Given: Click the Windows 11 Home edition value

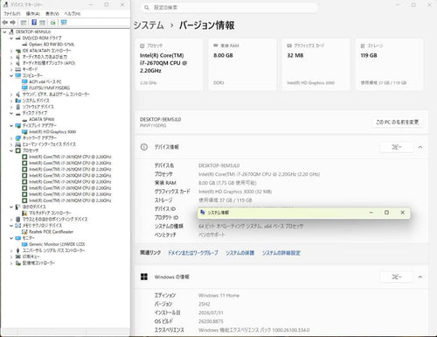Looking at the screenshot, I should [x=218, y=295].
